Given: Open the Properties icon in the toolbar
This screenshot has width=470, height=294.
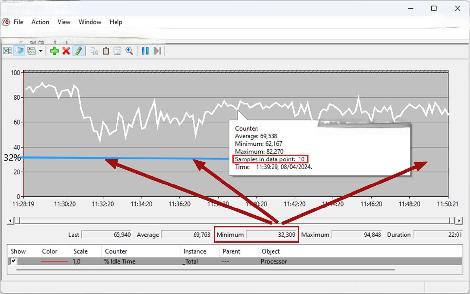Looking at the screenshot, I should pos(117,51).
